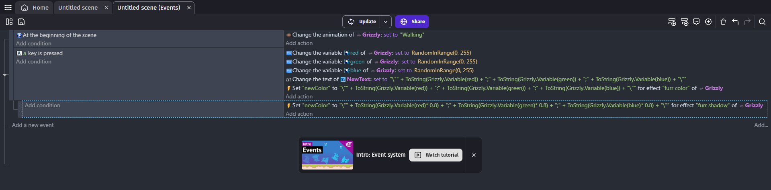Switch to the Untitled scene tab
771x190 pixels.
(78, 8)
